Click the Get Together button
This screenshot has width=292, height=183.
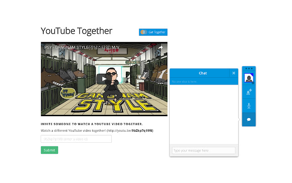(x=153, y=32)
